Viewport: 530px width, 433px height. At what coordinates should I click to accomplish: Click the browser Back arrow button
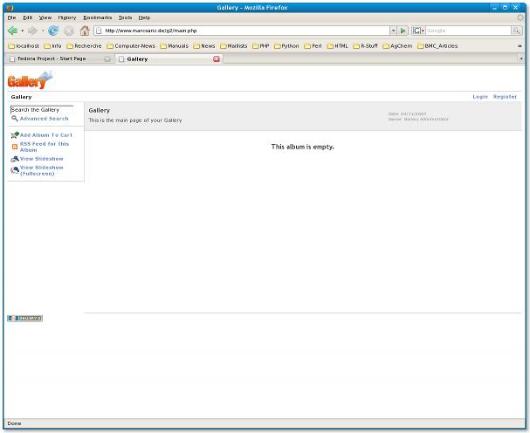pyautogui.click(x=13, y=31)
